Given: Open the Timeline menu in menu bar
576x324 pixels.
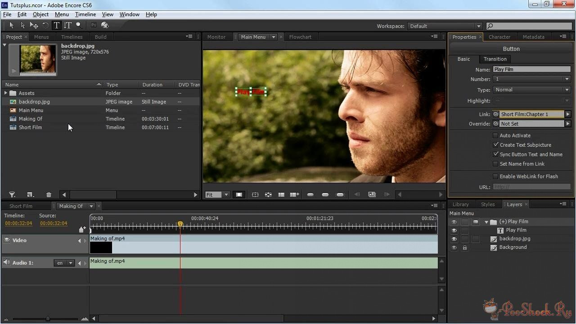Looking at the screenshot, I should point(85,14).
